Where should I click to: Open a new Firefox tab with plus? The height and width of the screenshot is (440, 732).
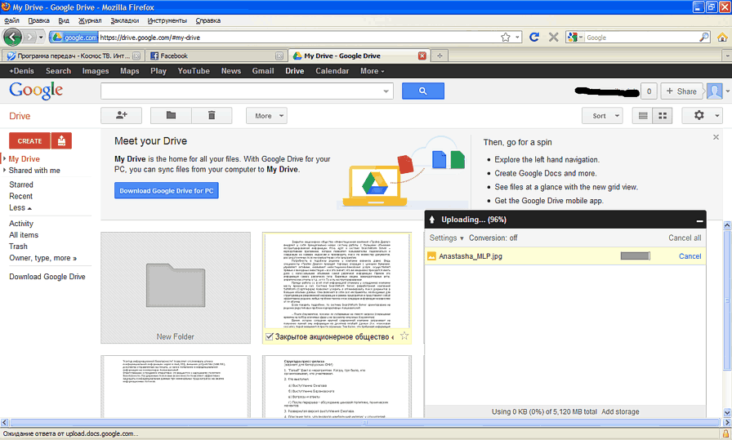(440, 56)
